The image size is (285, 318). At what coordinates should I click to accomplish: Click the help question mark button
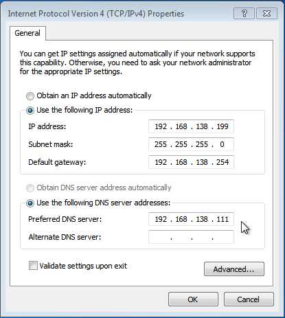244,14
